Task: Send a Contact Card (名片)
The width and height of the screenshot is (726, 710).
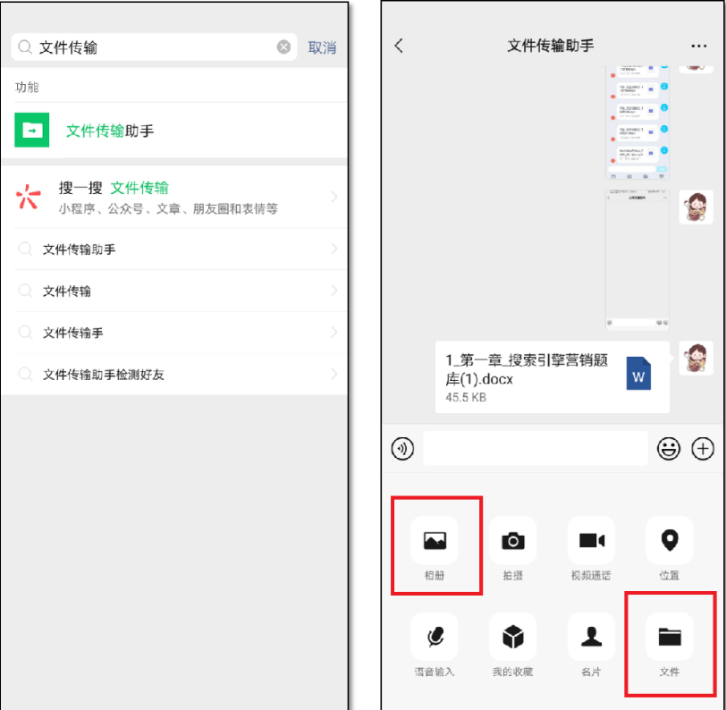Action: point(591,637)
